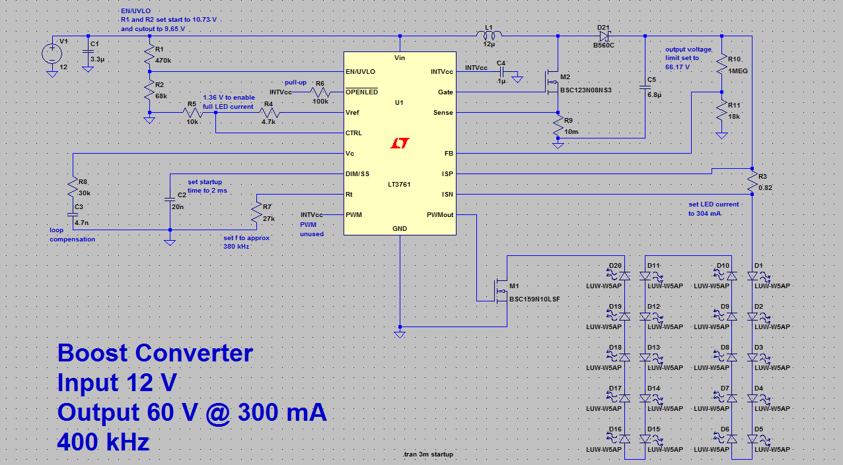Screen dimensions: 843x465
Task: Select resistor R1 470k
Action: pos(150,54)
